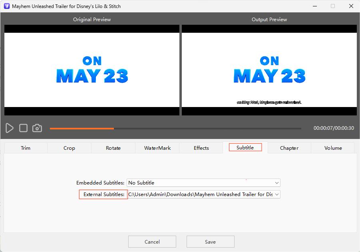The width and height of the screenshot is (360, 252).
Task: Switch to the Trim tab
Action: 25,147
